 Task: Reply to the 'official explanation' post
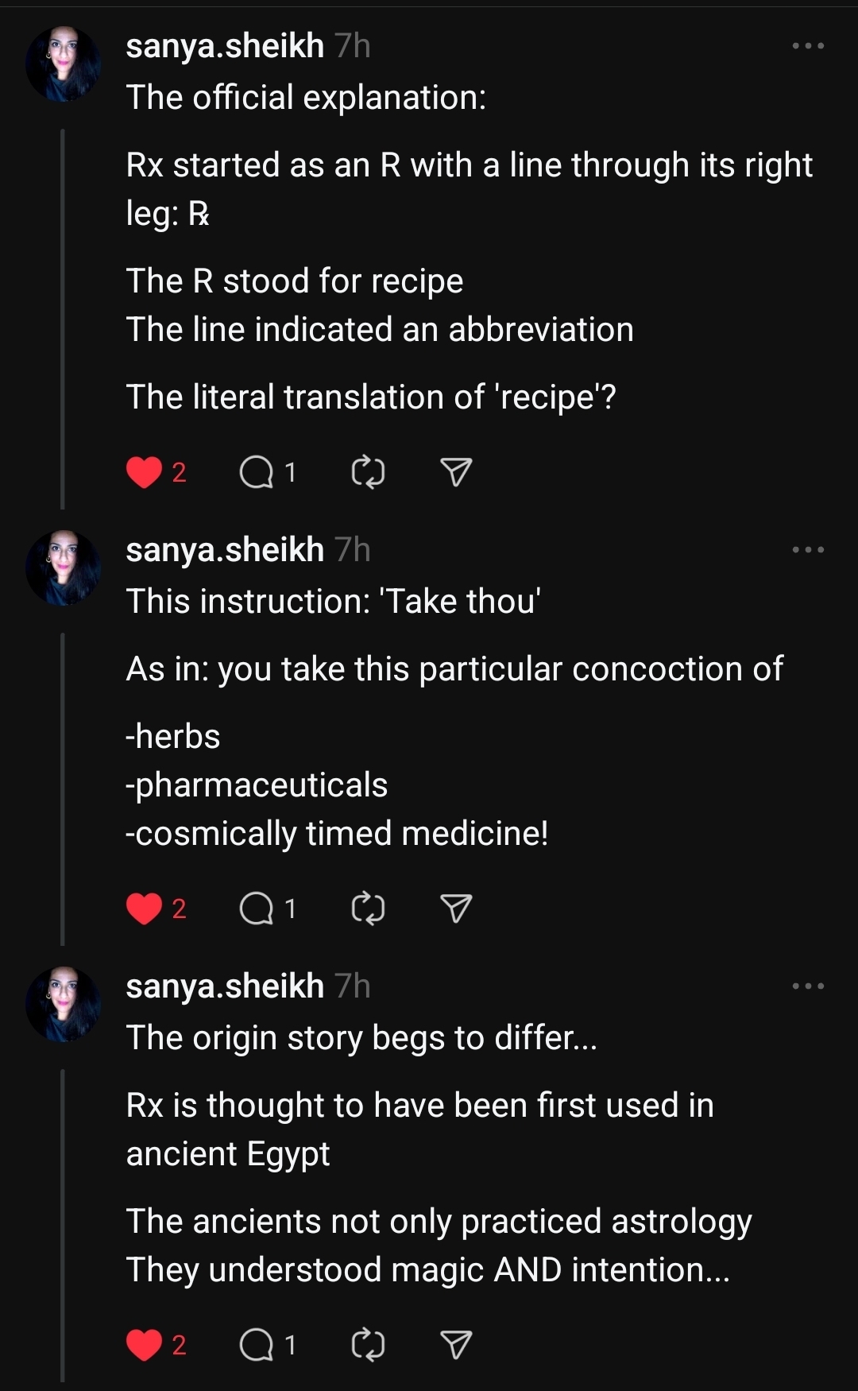click(x=257, y=473)
